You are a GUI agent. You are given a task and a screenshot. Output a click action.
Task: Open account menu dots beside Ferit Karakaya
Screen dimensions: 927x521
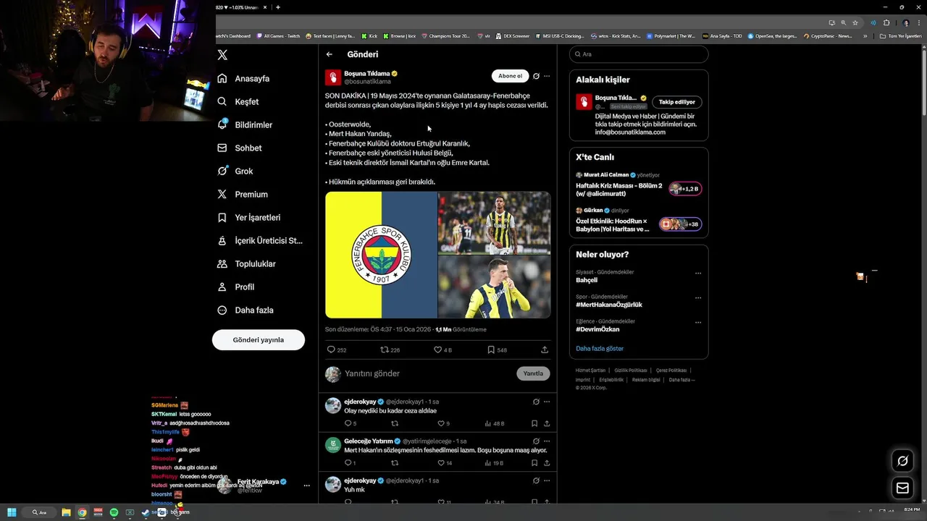pyautogui.click(x=307, y=486)
